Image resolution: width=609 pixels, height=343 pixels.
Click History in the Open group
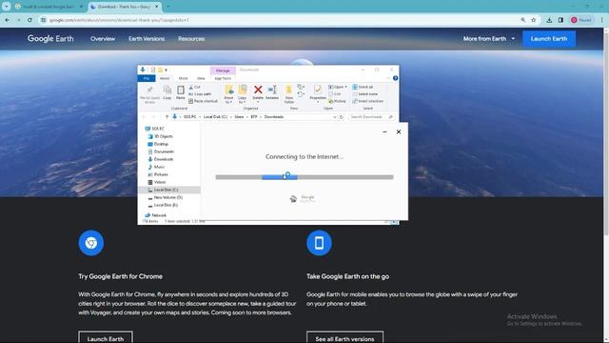pos(337,101)
